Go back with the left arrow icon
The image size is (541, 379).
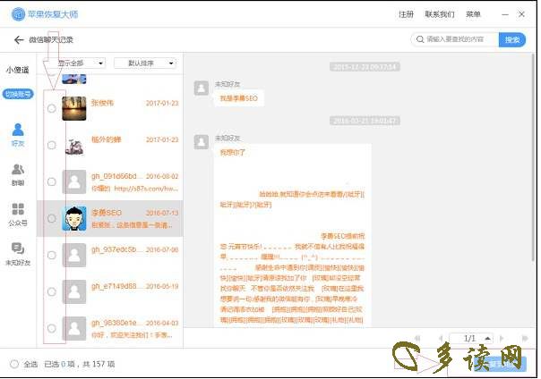click(19, 40)
